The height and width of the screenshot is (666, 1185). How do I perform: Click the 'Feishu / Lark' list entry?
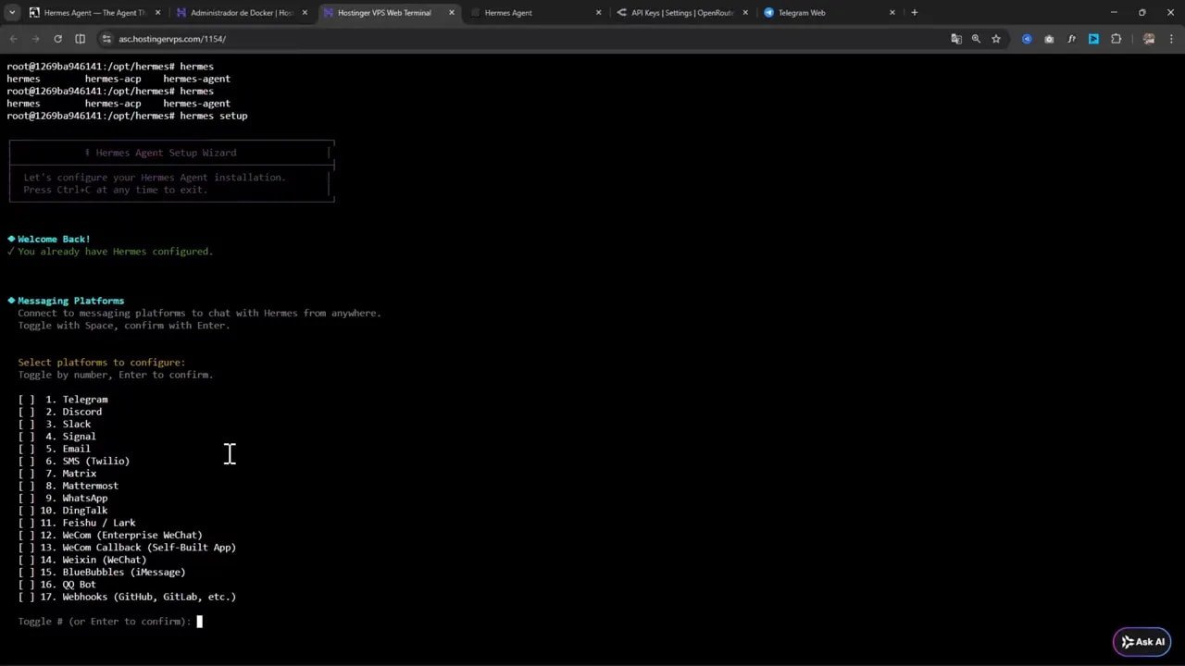coord(99,523)
